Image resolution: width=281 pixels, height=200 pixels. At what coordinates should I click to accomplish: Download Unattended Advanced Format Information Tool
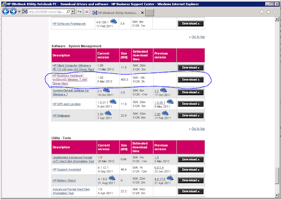click(x=191, y=159)
